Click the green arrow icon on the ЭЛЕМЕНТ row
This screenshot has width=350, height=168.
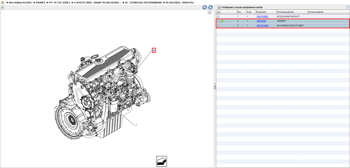tap(222, 21)
